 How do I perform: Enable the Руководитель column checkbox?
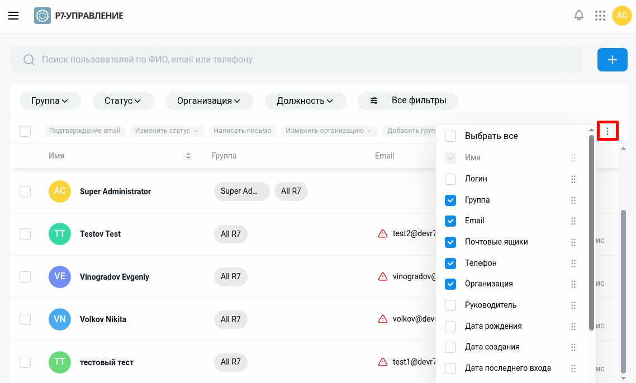pyautogui.click(x=450, y=305)
